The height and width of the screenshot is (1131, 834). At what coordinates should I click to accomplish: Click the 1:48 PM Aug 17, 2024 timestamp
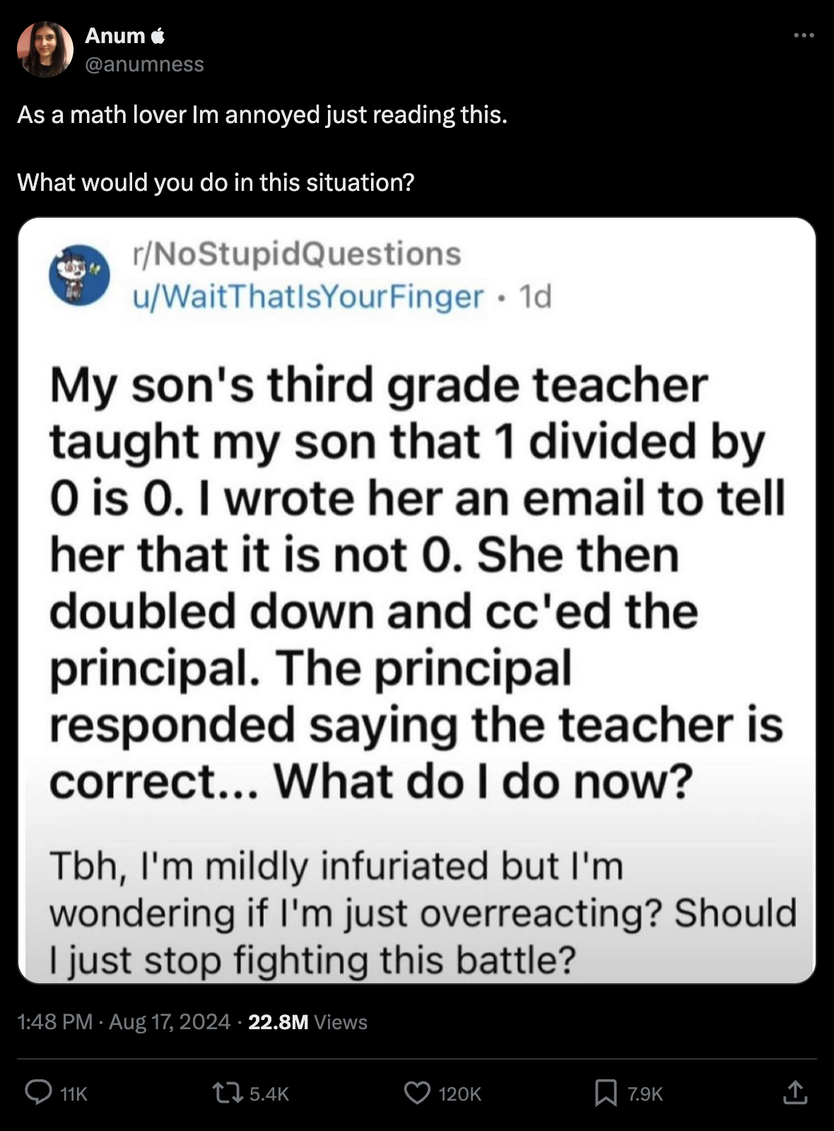point(124,1021)
